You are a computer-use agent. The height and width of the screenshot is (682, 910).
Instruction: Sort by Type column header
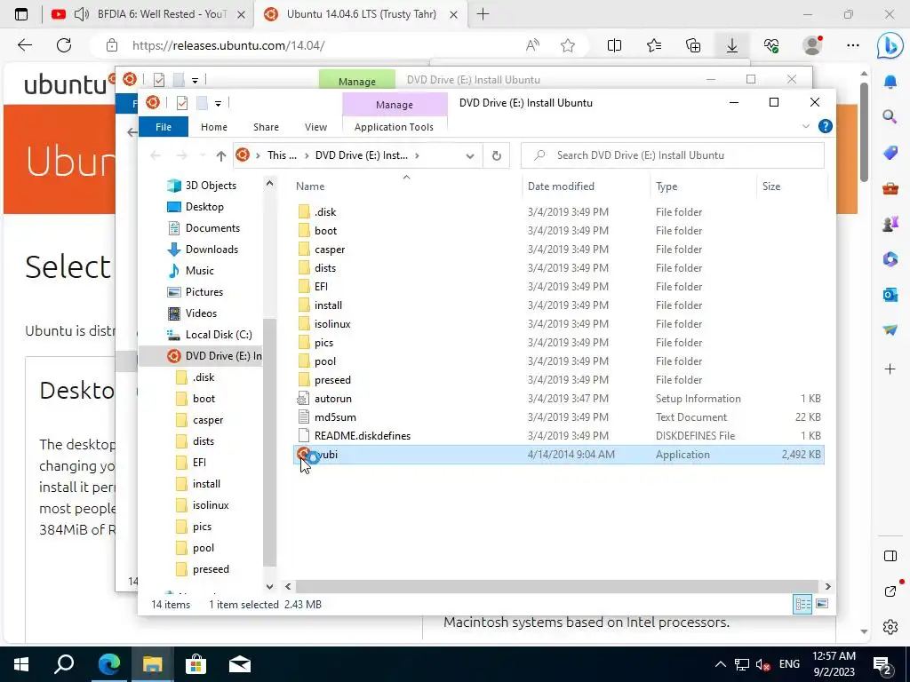tap(667, 186)
